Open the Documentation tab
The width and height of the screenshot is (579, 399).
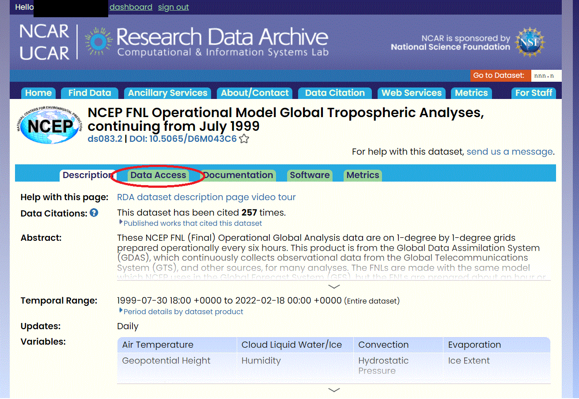point(238,175)
